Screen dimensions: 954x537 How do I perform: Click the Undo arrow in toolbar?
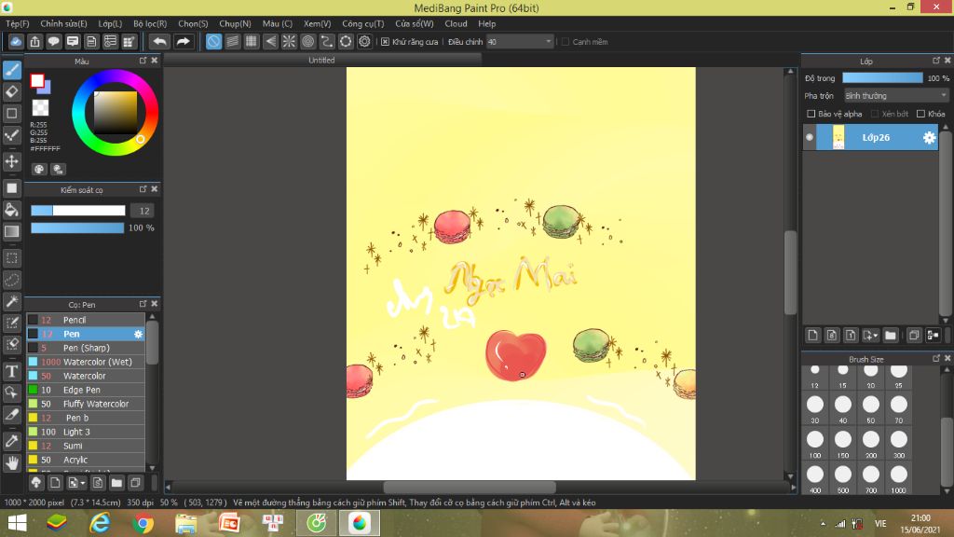point(159,41)
